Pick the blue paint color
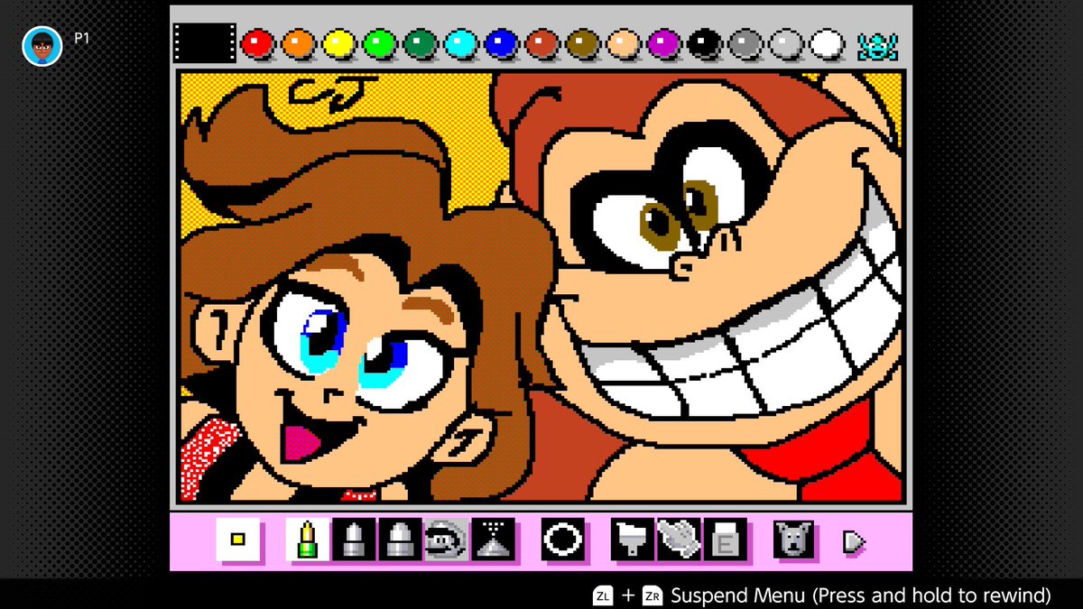Image resolution: width=1083 pixels, height=609 pixels. [x=502, y=43]
